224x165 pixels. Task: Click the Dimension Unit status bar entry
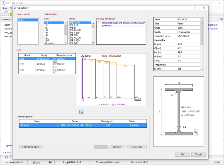click(107, 162)
